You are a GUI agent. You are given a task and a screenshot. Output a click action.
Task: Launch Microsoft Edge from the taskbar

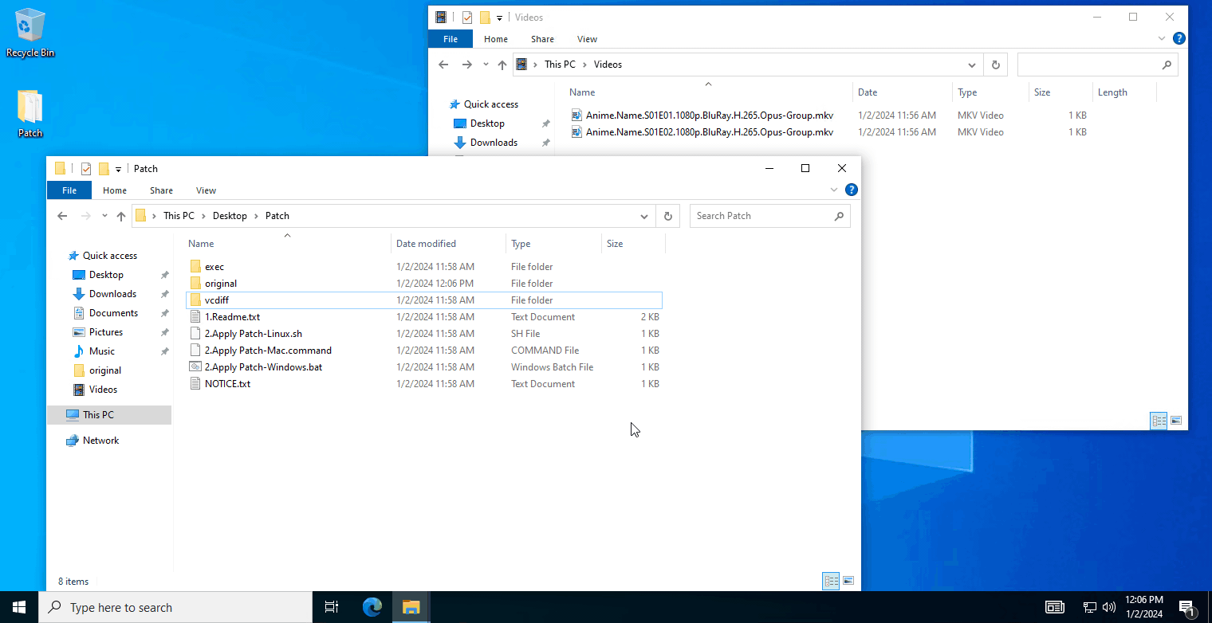click(372, 607)
